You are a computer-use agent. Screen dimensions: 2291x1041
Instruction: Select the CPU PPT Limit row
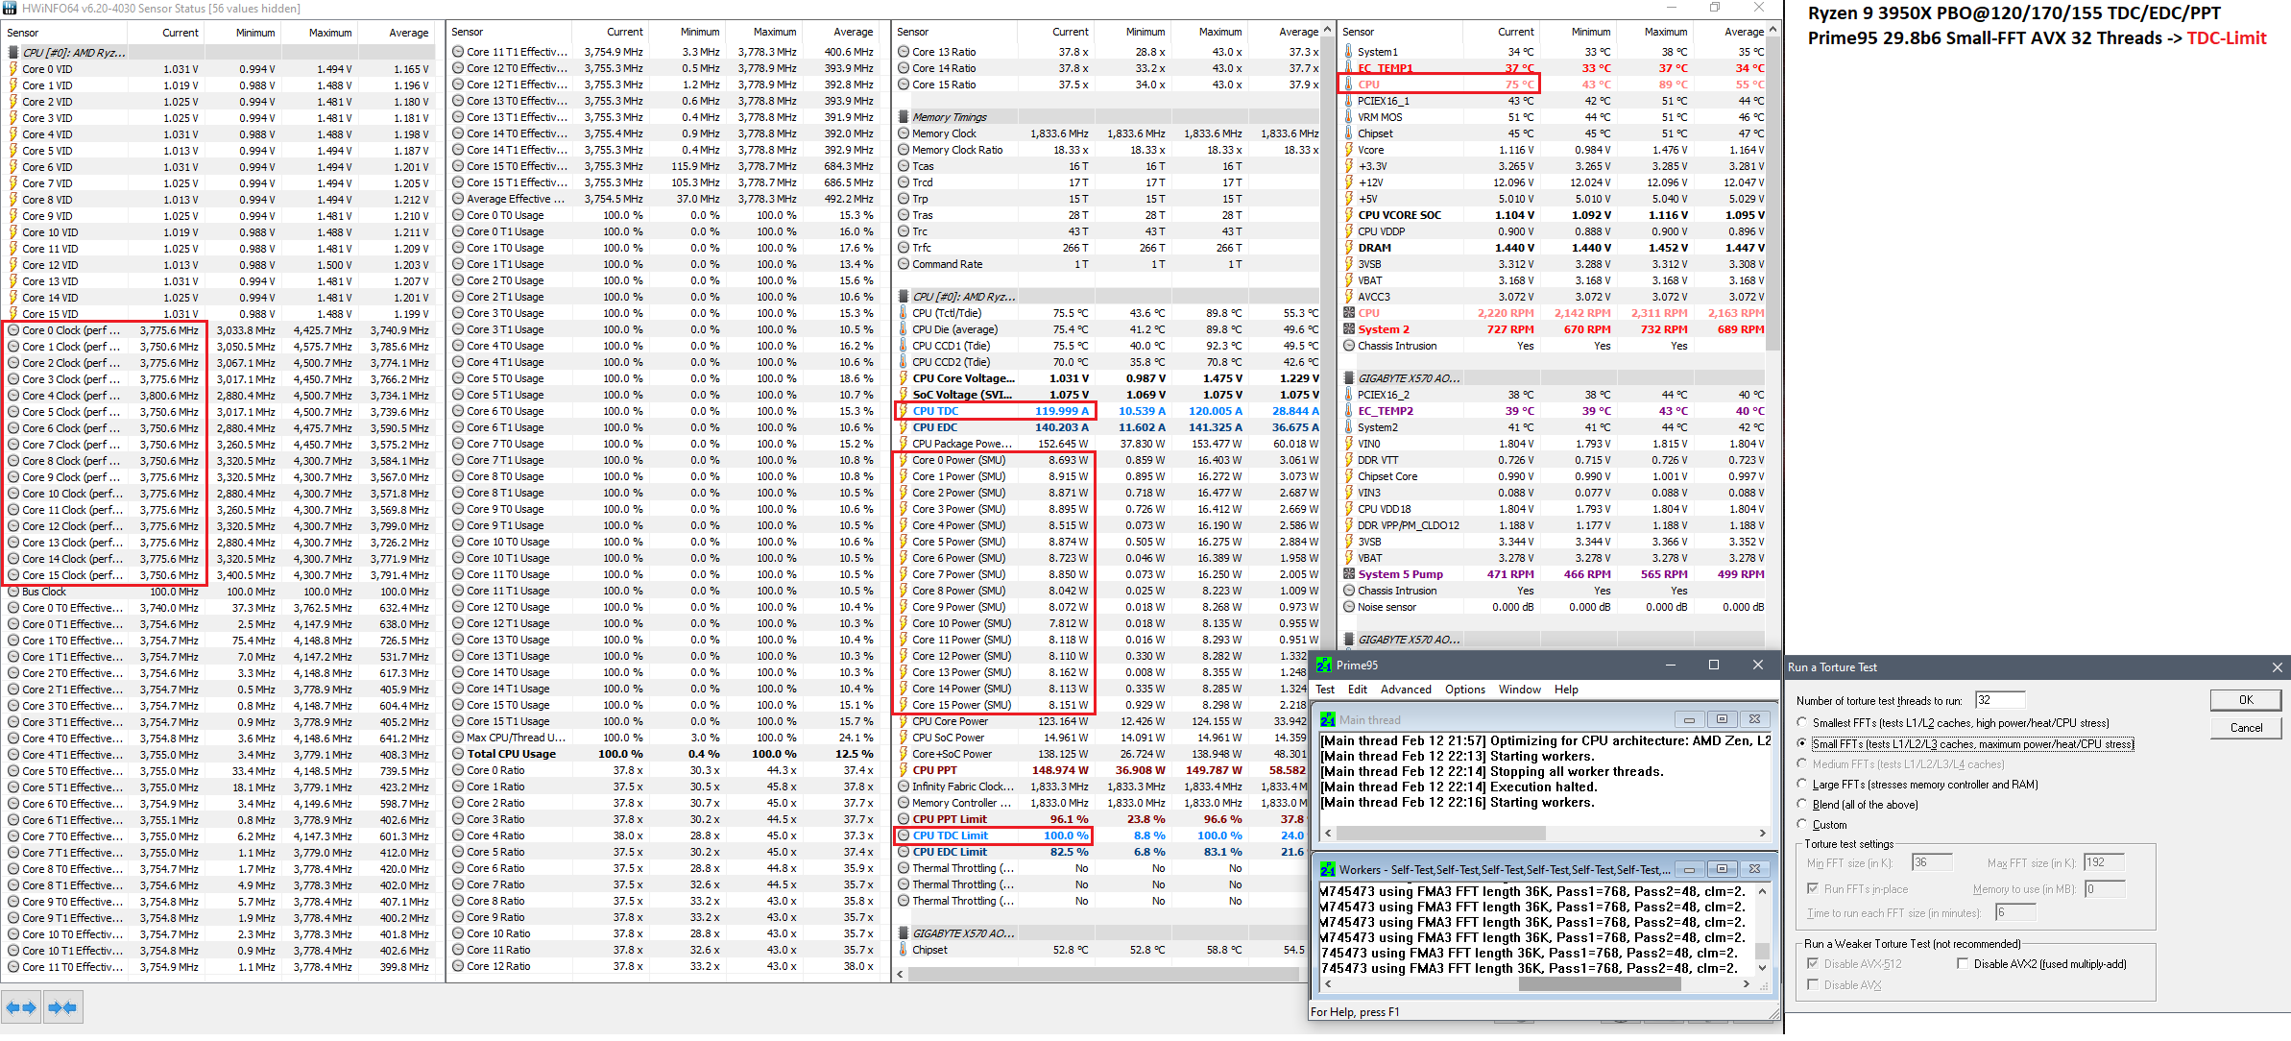coord(1100,819)
